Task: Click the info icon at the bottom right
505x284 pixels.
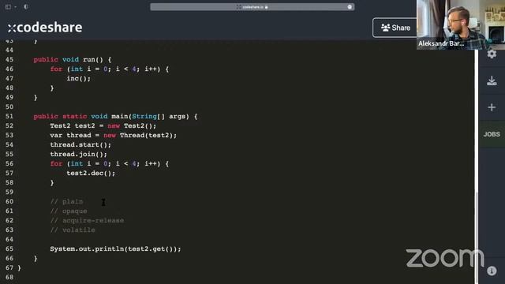Action: point(492,271)
